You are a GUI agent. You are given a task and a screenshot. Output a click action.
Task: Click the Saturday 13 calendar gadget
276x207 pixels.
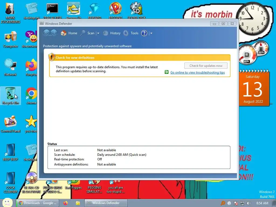(253, 88)
